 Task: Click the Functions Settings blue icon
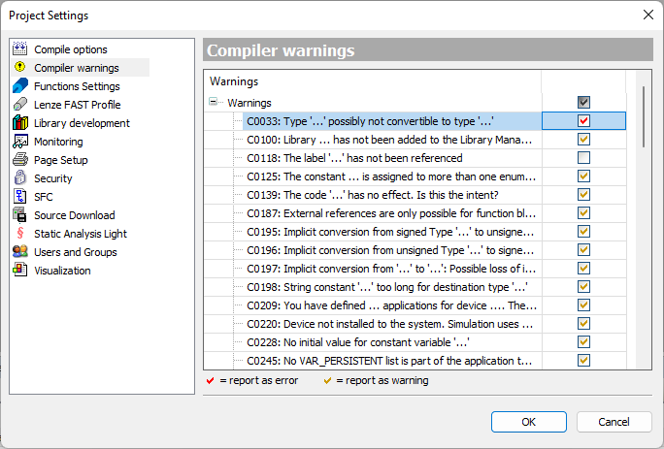pyautogui.click(x=20, y=86)
